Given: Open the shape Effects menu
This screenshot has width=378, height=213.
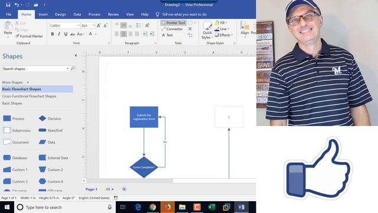Looking at the screenshot, I should coord(223,35).
